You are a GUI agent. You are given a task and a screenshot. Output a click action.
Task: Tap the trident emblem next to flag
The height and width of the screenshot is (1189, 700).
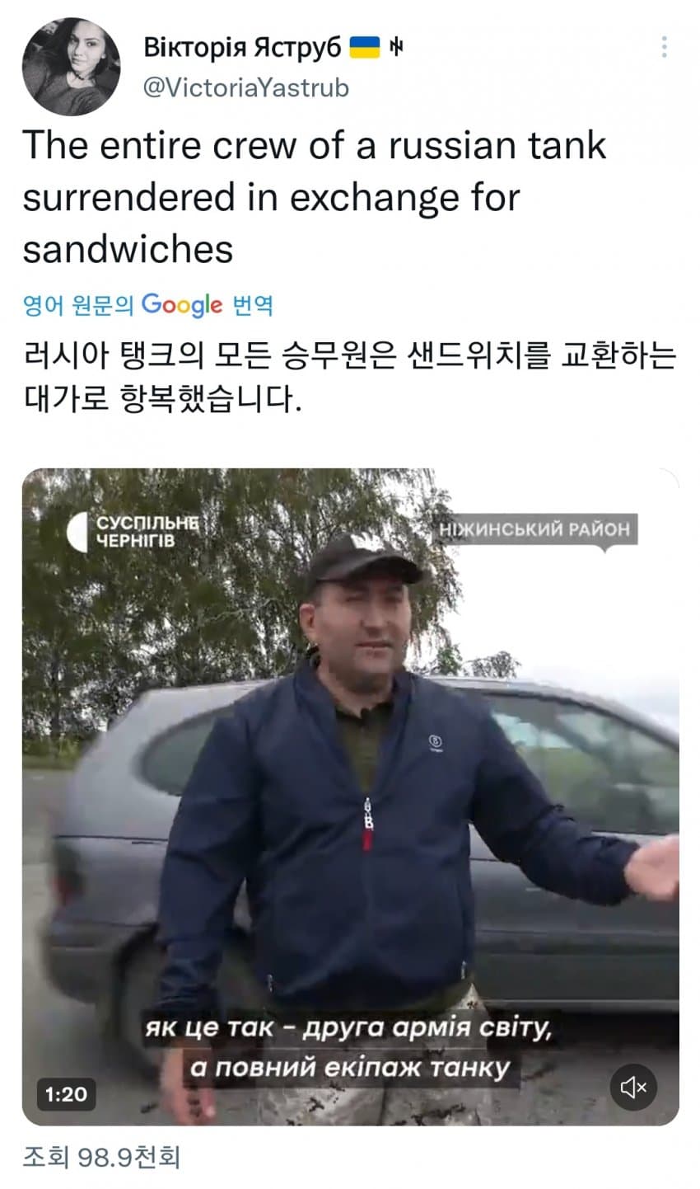point(396,48)
